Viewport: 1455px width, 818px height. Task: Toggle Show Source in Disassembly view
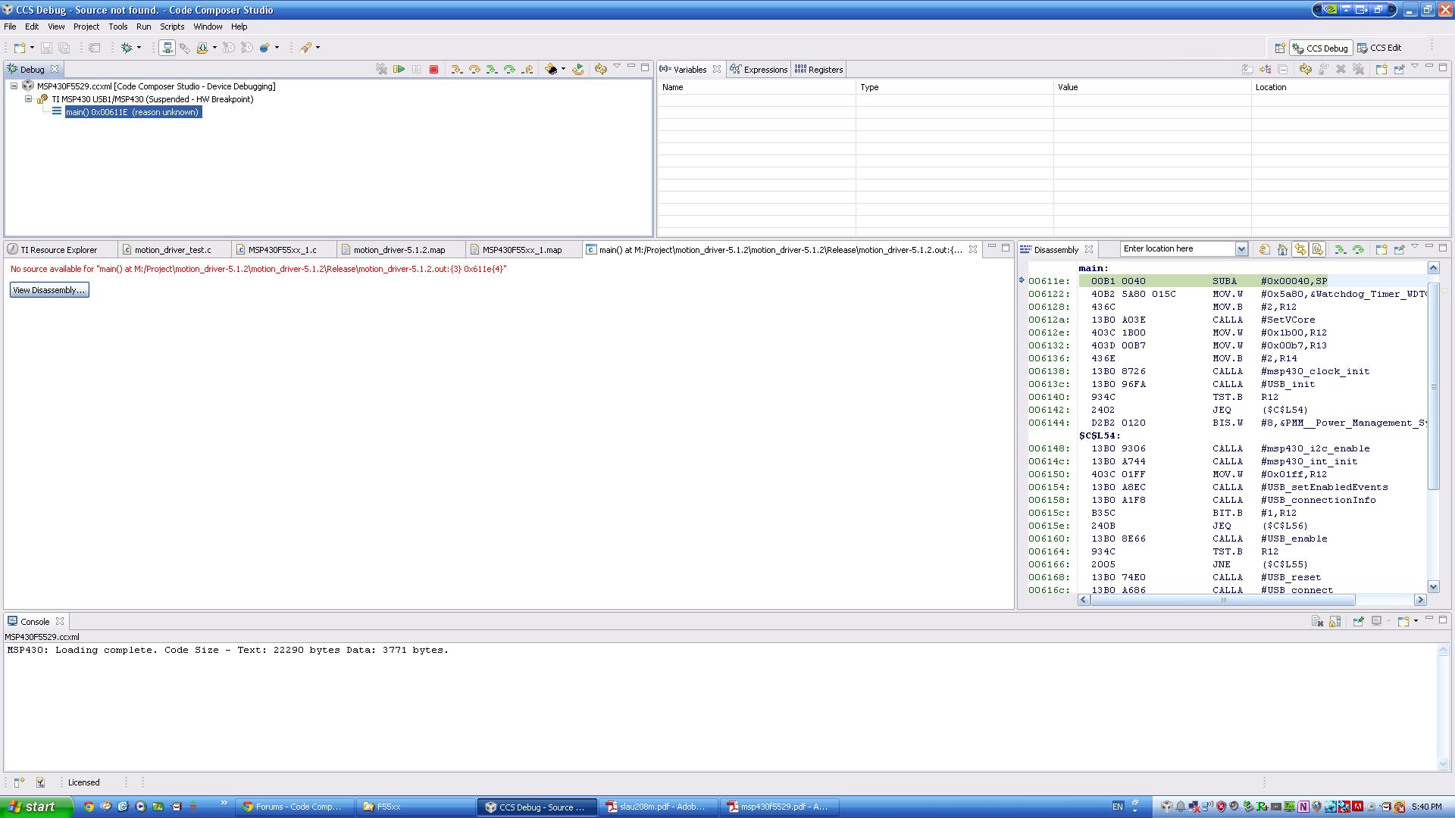click(x=1318, y=249)
